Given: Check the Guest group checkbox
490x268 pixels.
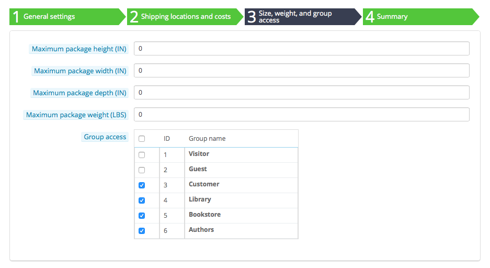Looking at the screenshot, I should click(x=142, y=170).
